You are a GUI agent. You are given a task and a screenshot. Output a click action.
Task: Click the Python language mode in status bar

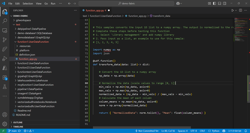(215, 131)
